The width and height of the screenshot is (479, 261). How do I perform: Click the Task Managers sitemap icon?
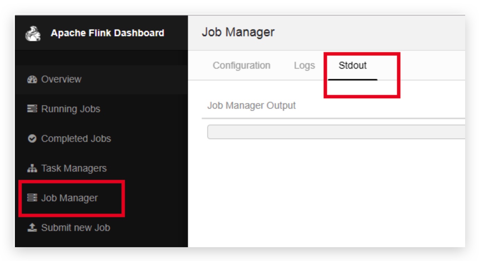[x=32, y=168]
